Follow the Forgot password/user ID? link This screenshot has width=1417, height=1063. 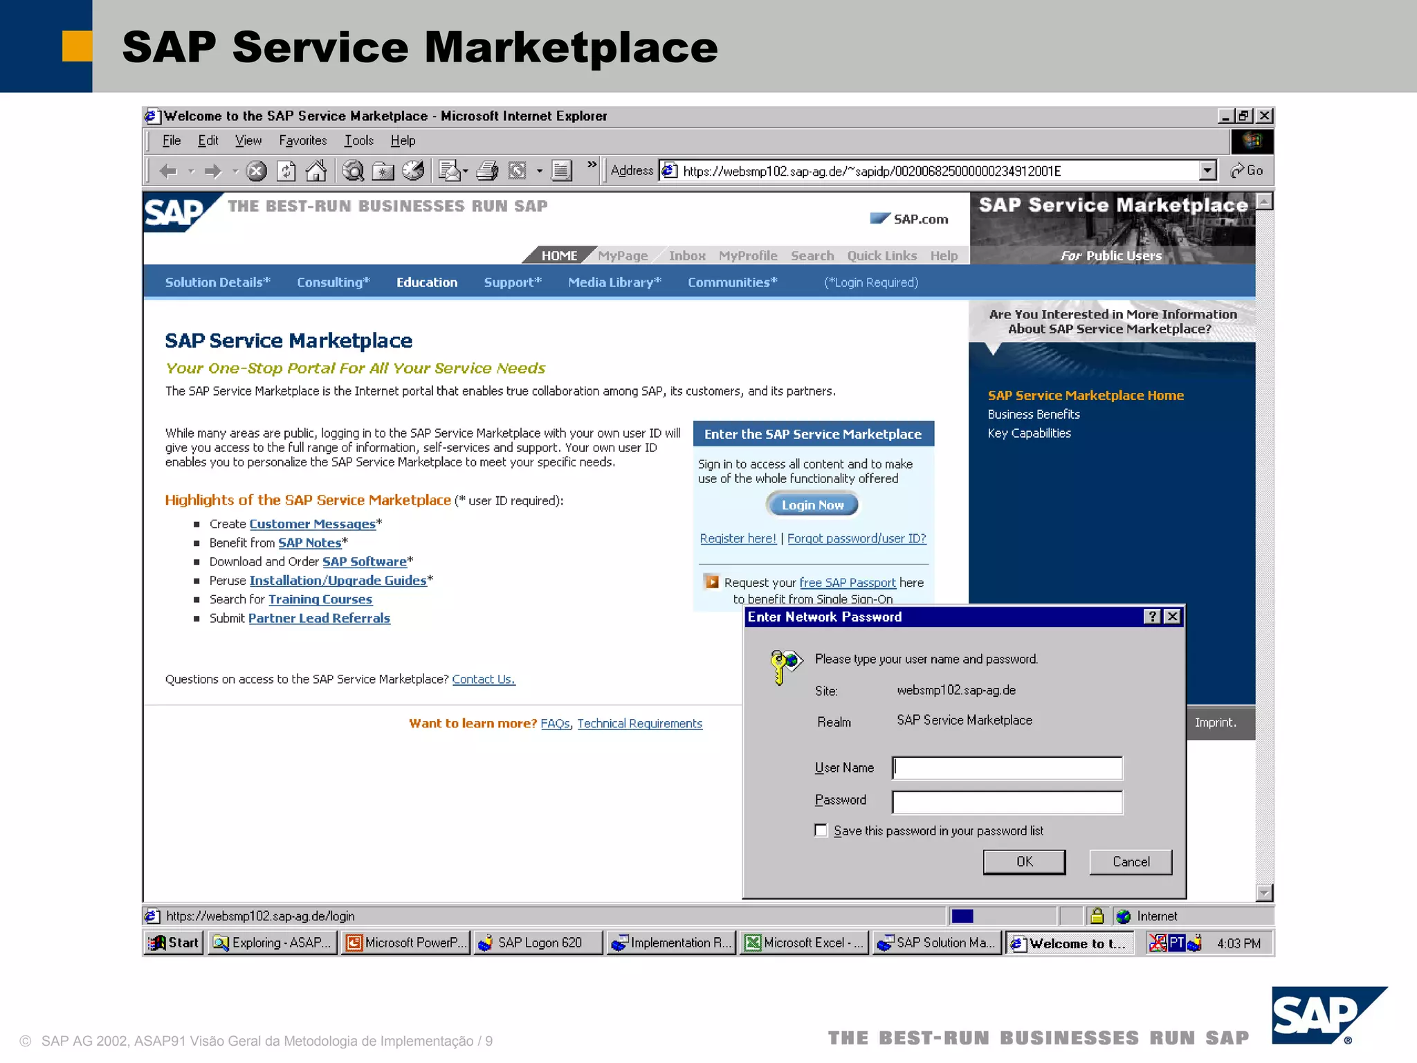tap(857, 538)
